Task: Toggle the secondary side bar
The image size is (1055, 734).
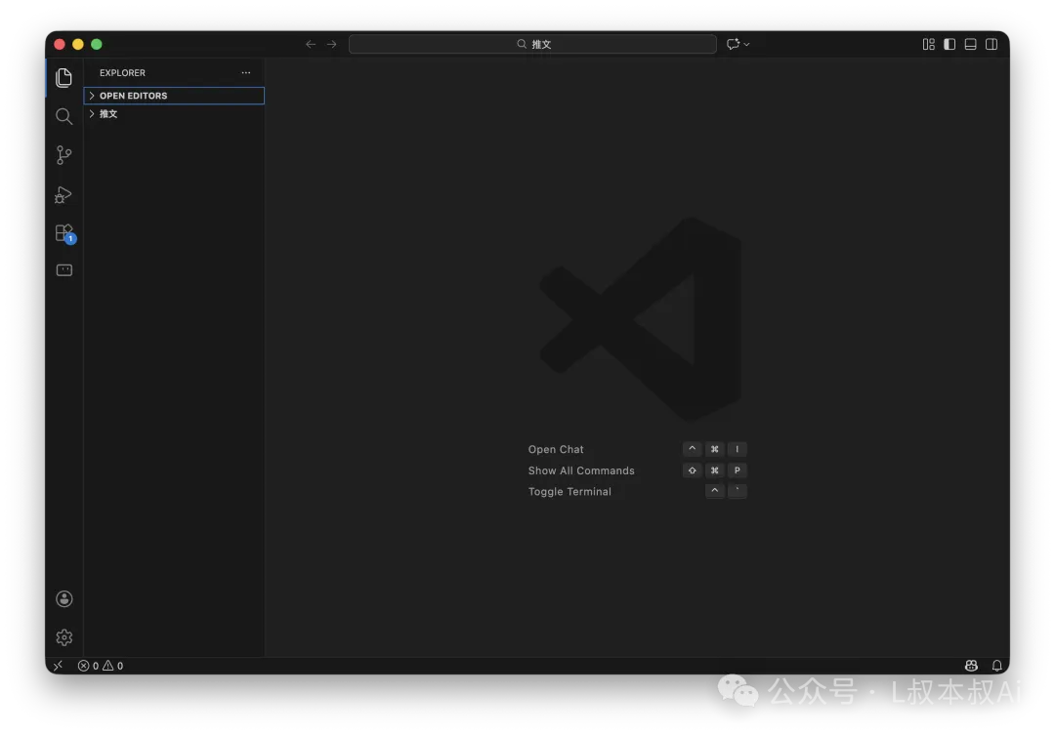Action: coord(992,44)
